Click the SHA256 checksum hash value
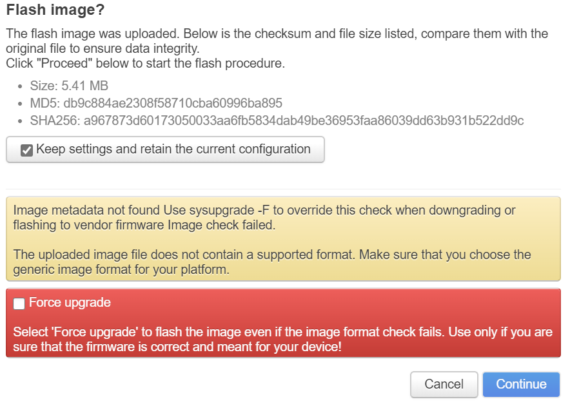Screen dimensions: 570x404 pyautogui.click(x=304, y=120)
